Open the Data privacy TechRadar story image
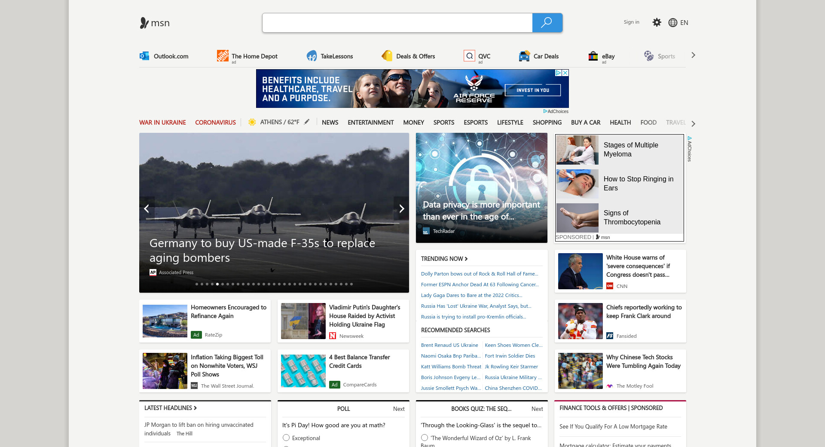 tap(482, 188)
